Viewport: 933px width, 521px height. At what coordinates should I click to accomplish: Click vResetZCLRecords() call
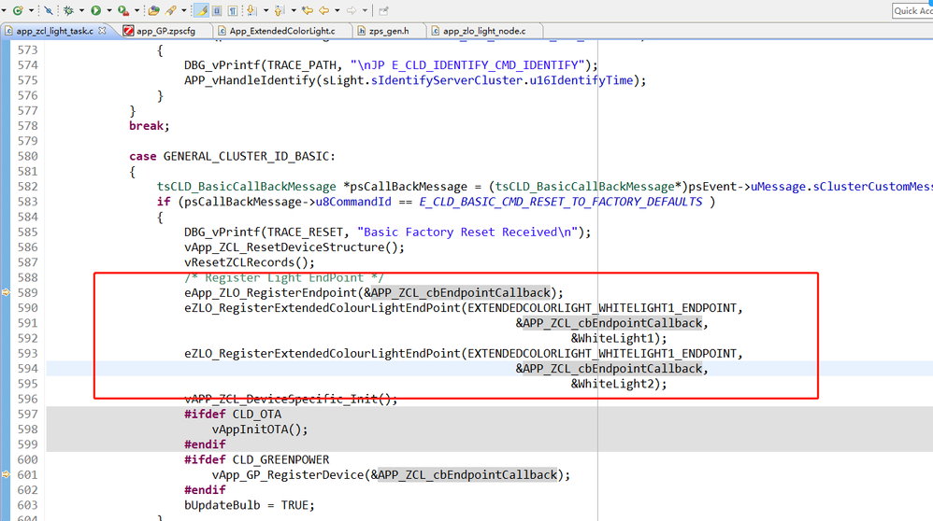pos(250,262)
